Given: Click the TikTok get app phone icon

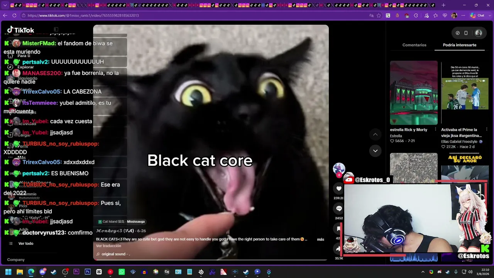Looking at the screenshot, I should (466, 33).
